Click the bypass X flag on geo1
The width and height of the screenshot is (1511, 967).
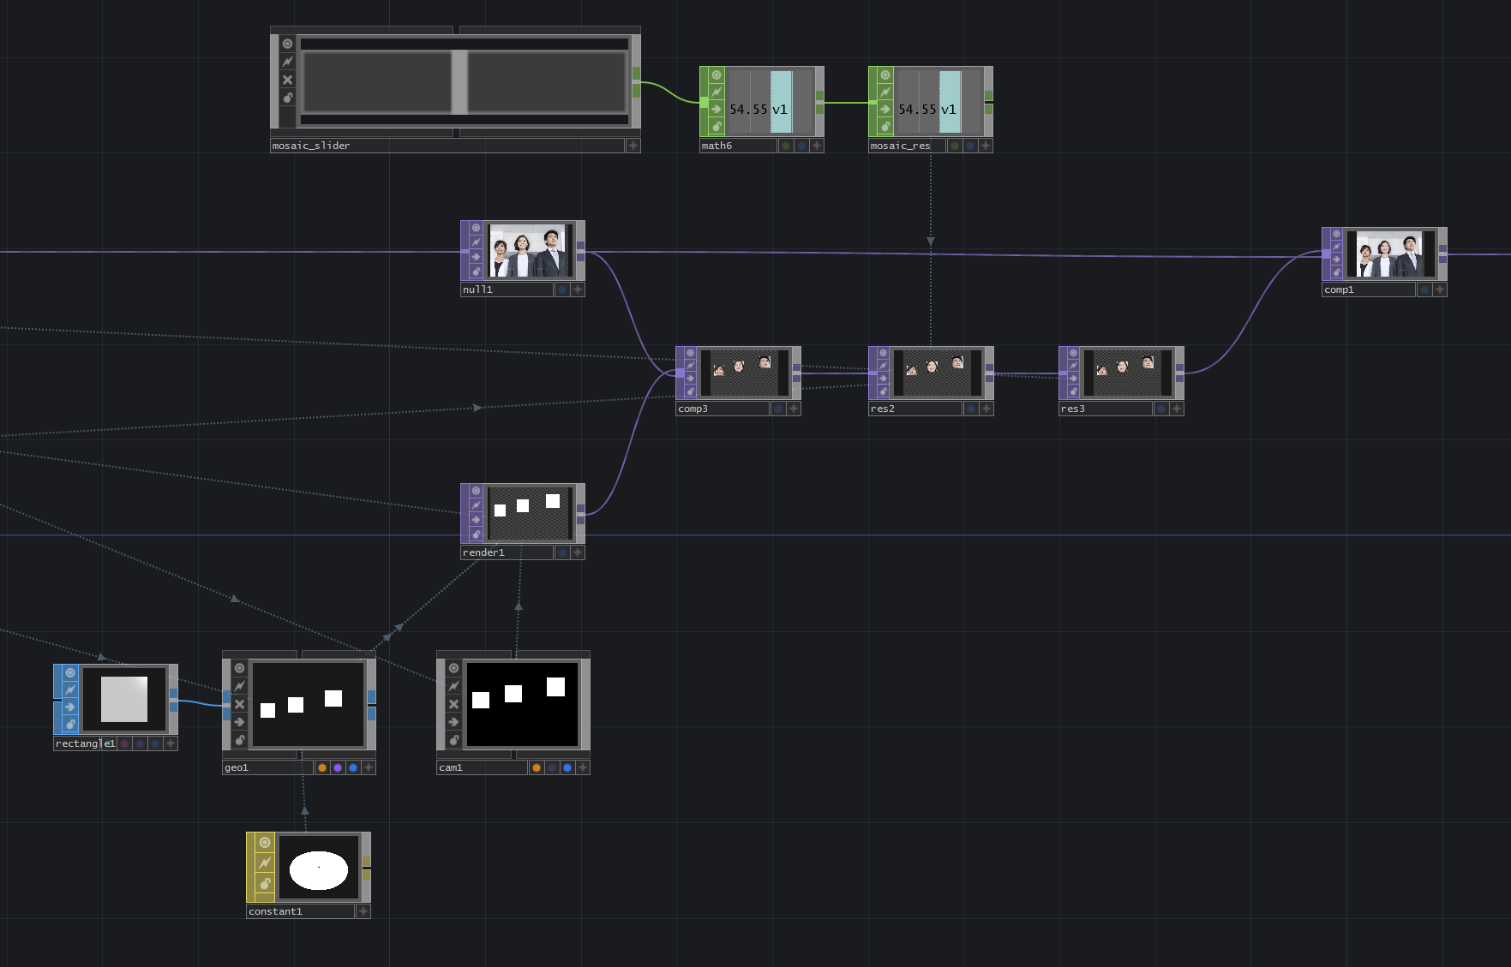tap(239, 704)
